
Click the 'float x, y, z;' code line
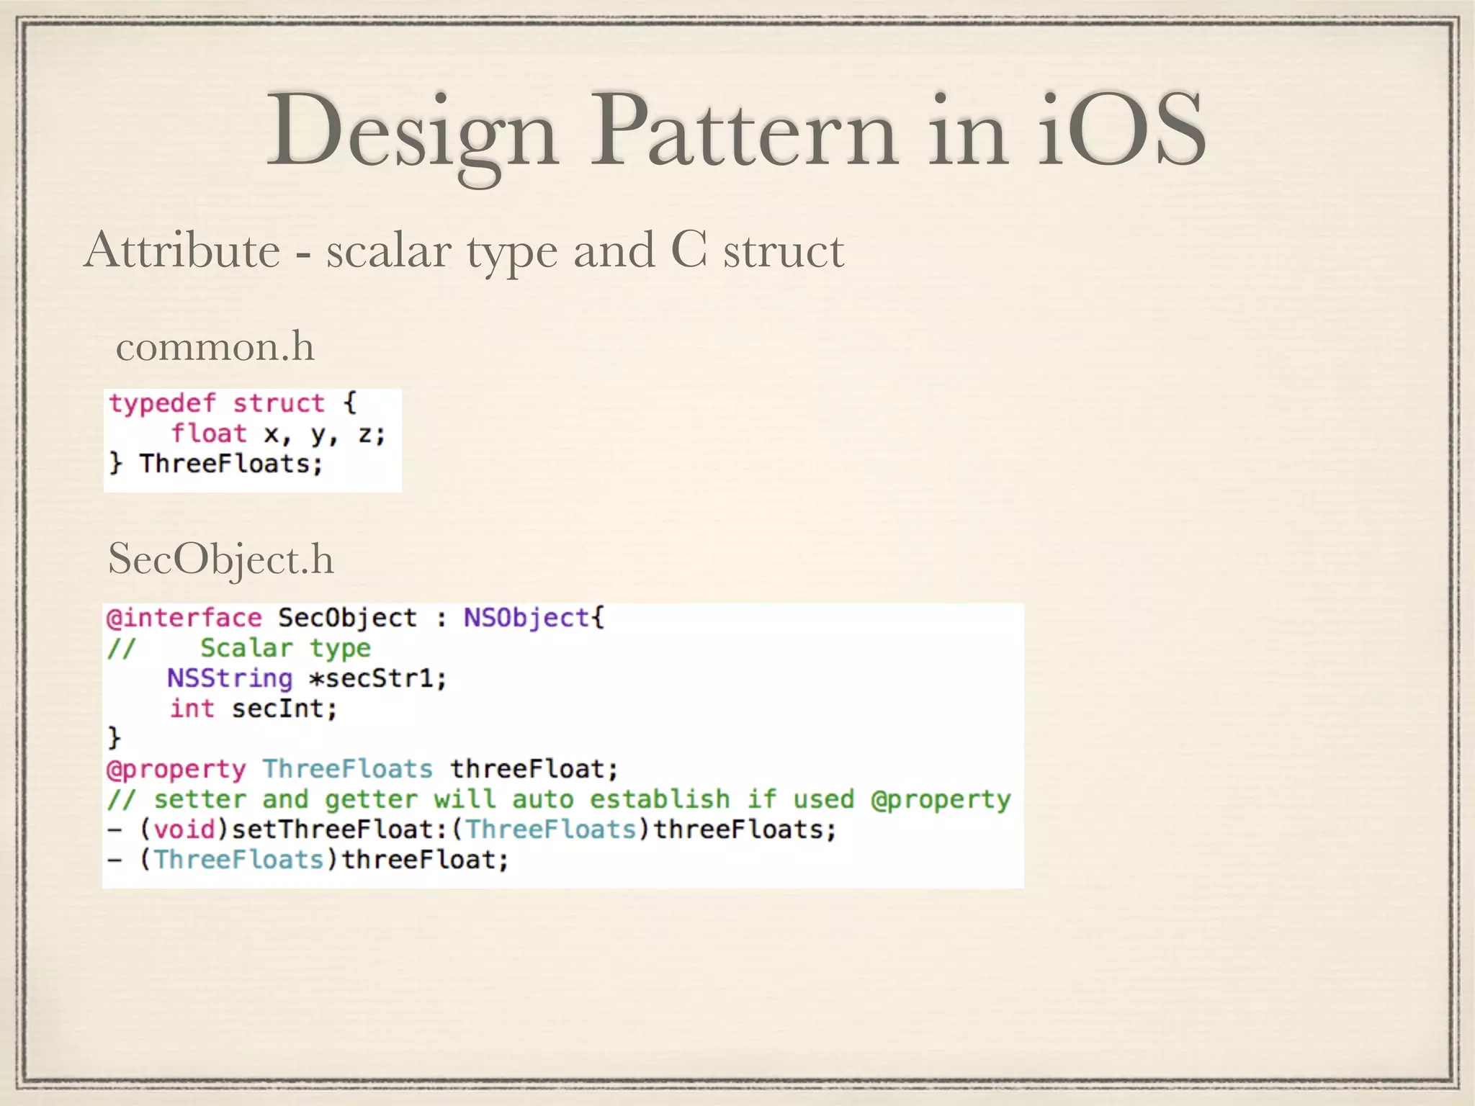click(278, 433)
